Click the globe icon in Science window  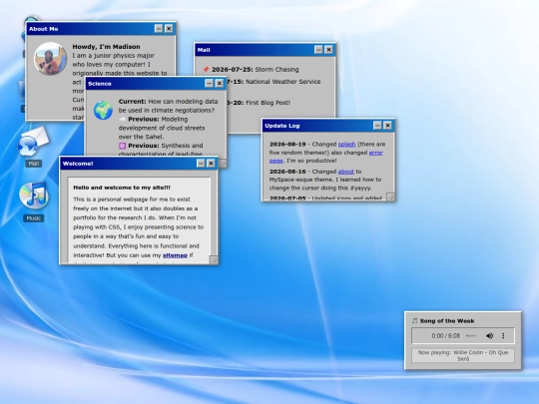coord(103,111)
